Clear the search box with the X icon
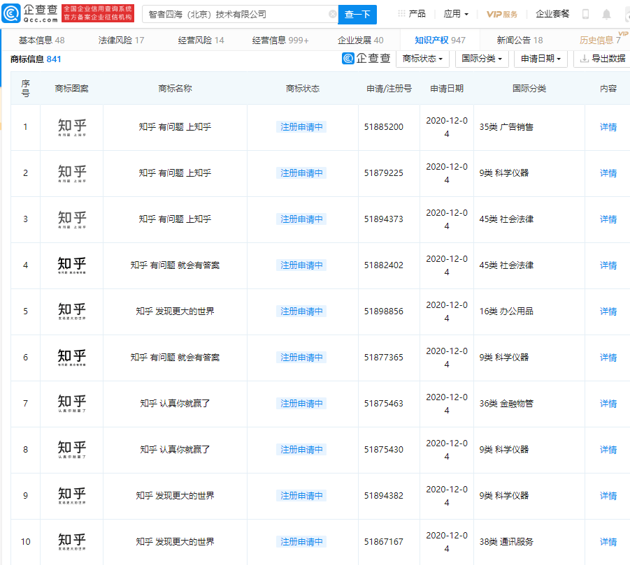 [x=333, y=15]
